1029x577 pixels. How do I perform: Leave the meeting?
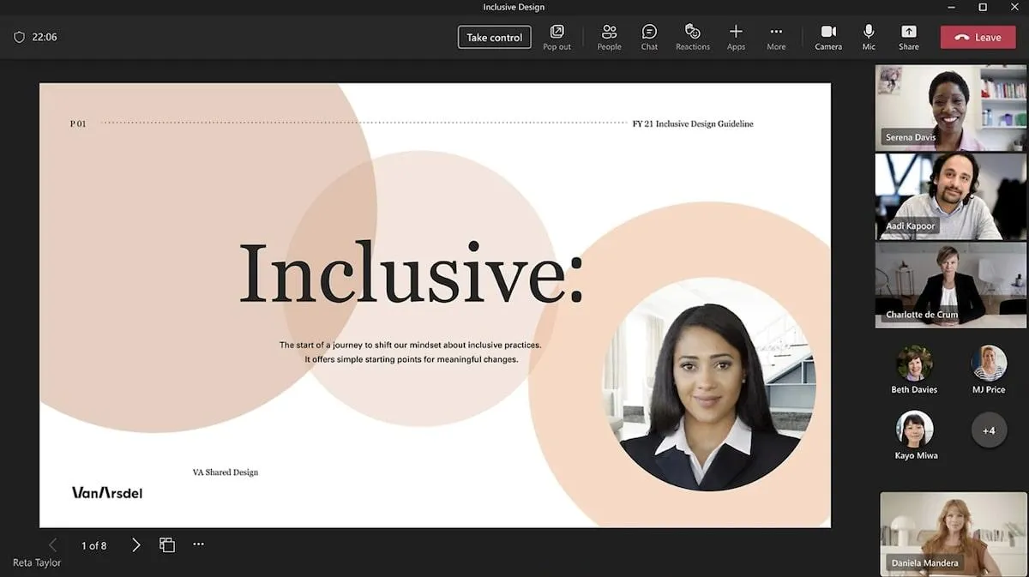tap(978, 37)
